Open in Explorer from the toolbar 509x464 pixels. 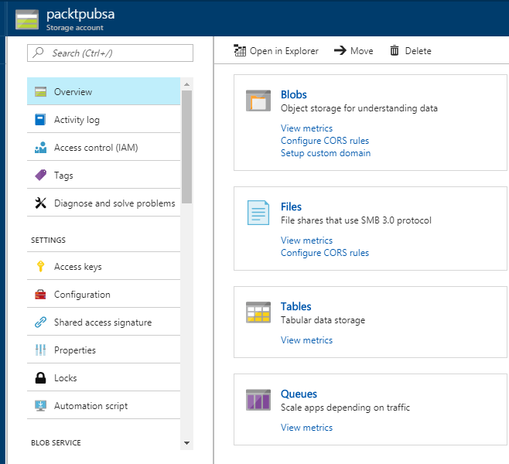pos(276,51)
